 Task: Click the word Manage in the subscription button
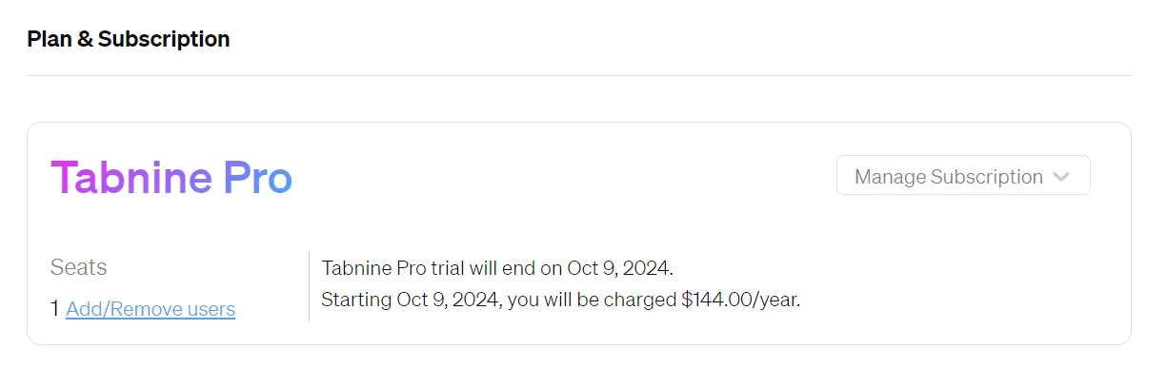(x=890, y=177)
